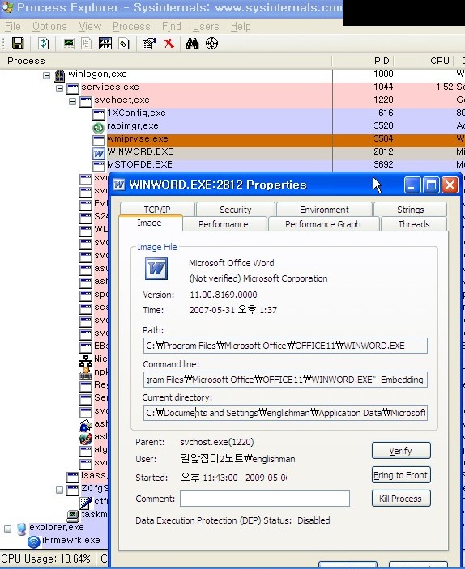Click the rapimgr.exe green icon
Viewport: 465px width, 569px height.
[x=99, y=127]
